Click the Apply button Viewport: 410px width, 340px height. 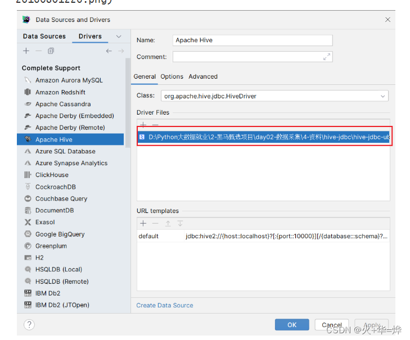point(371,325)
